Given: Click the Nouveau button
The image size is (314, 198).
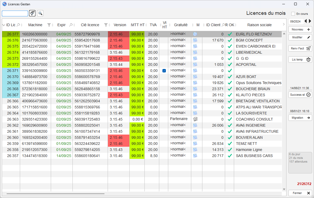Looking at the screenshot, I should [300, 29].
